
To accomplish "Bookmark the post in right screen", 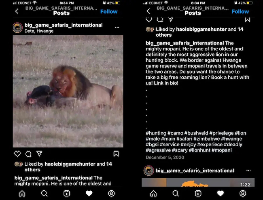I will coord(247,20).
